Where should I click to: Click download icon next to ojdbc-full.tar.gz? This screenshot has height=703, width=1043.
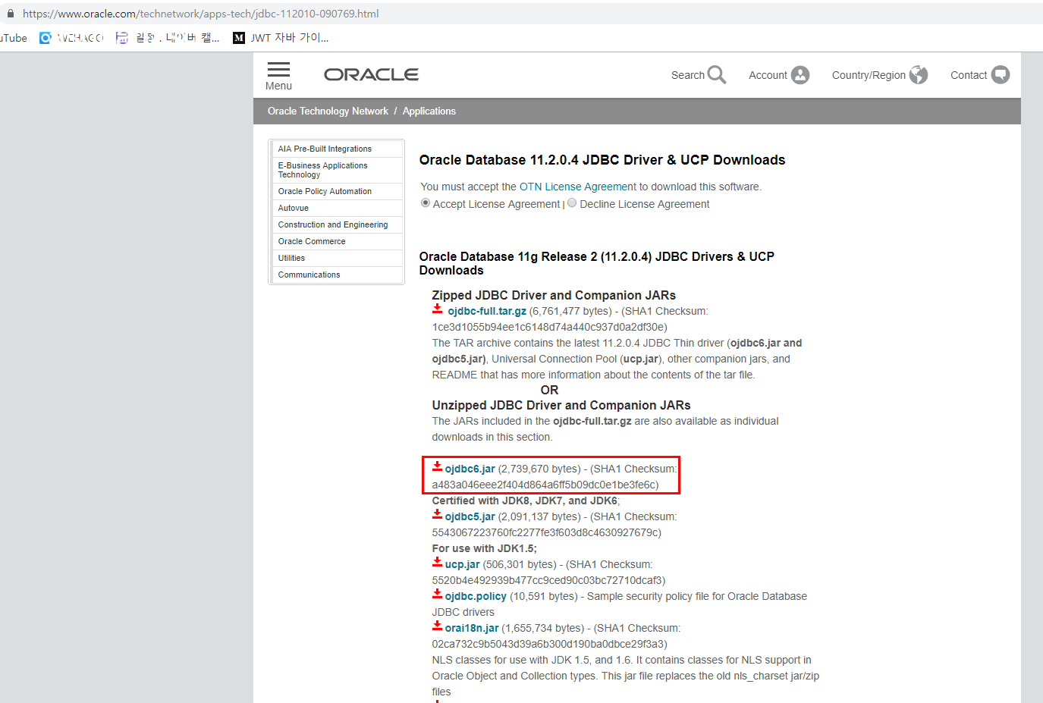438,309
